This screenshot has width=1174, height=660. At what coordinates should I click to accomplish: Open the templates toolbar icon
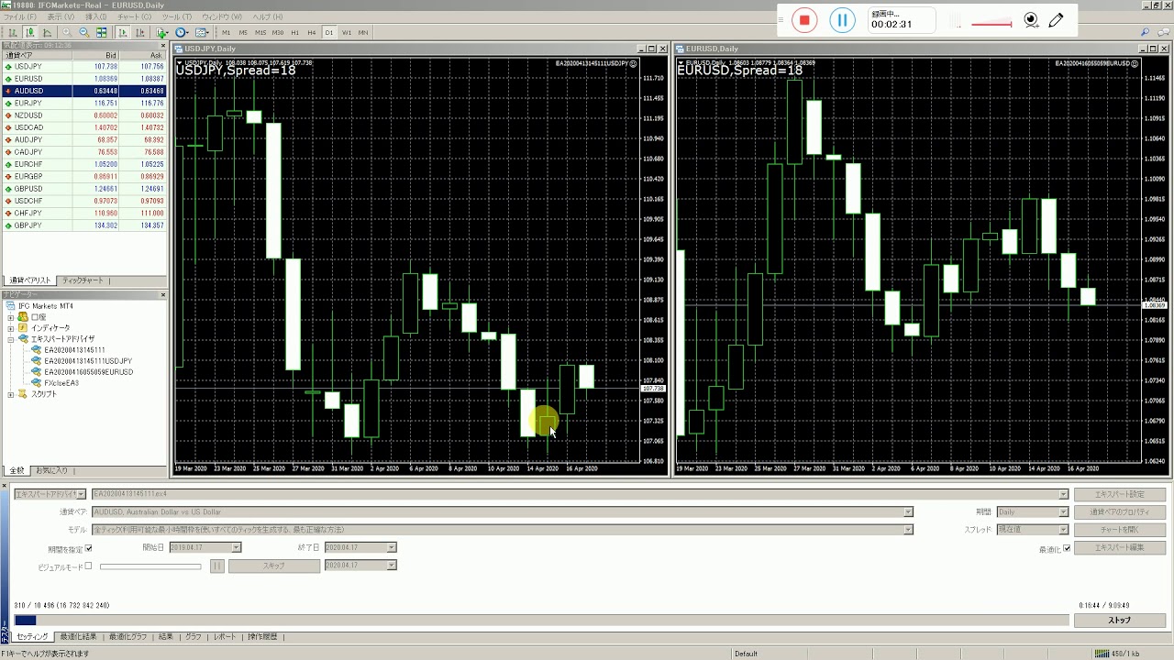point(203,32)
